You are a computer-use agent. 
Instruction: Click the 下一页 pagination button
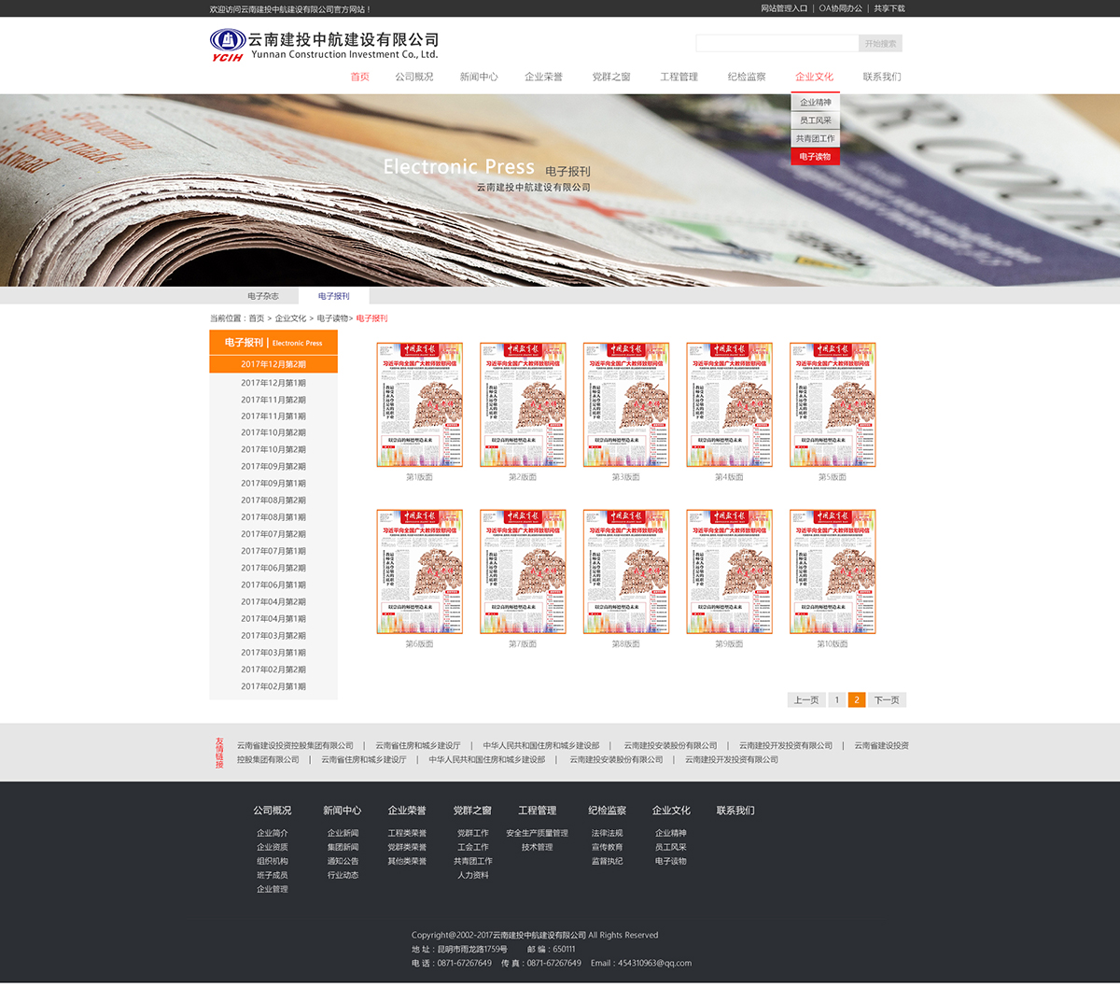pyautogui.click(x=887, y=698)
